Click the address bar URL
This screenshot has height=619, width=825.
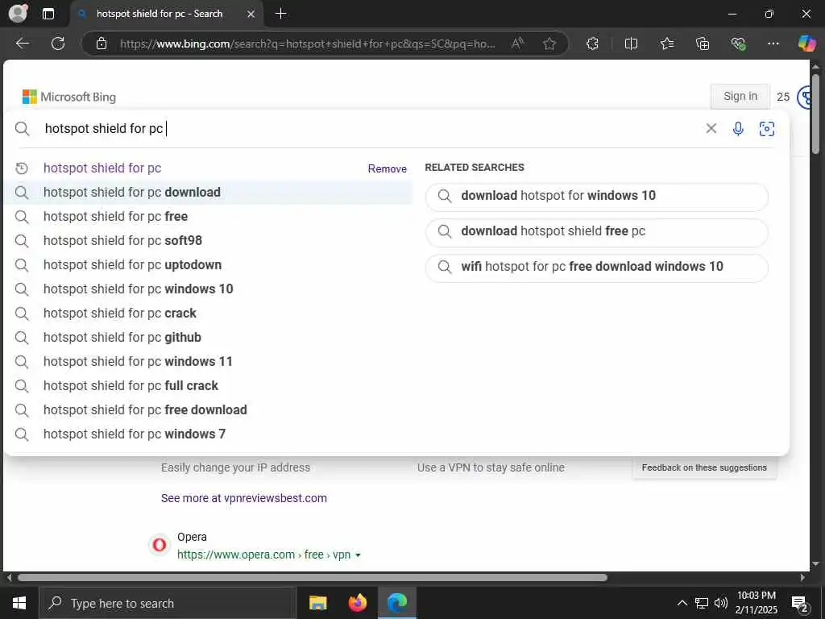(x=307, y=44)
